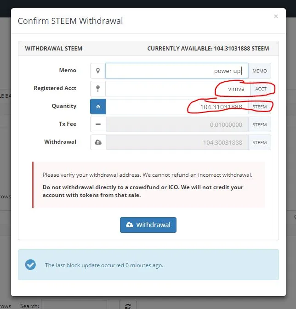296x309 pixels.
Task: Focus the Memo text field
Action: (176, 71)
